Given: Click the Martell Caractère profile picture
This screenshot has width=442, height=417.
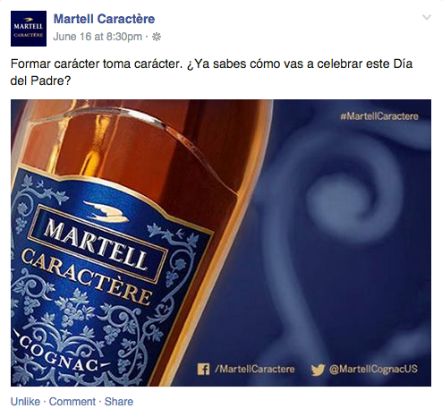Looking at the screenshot, I should 29,29.
